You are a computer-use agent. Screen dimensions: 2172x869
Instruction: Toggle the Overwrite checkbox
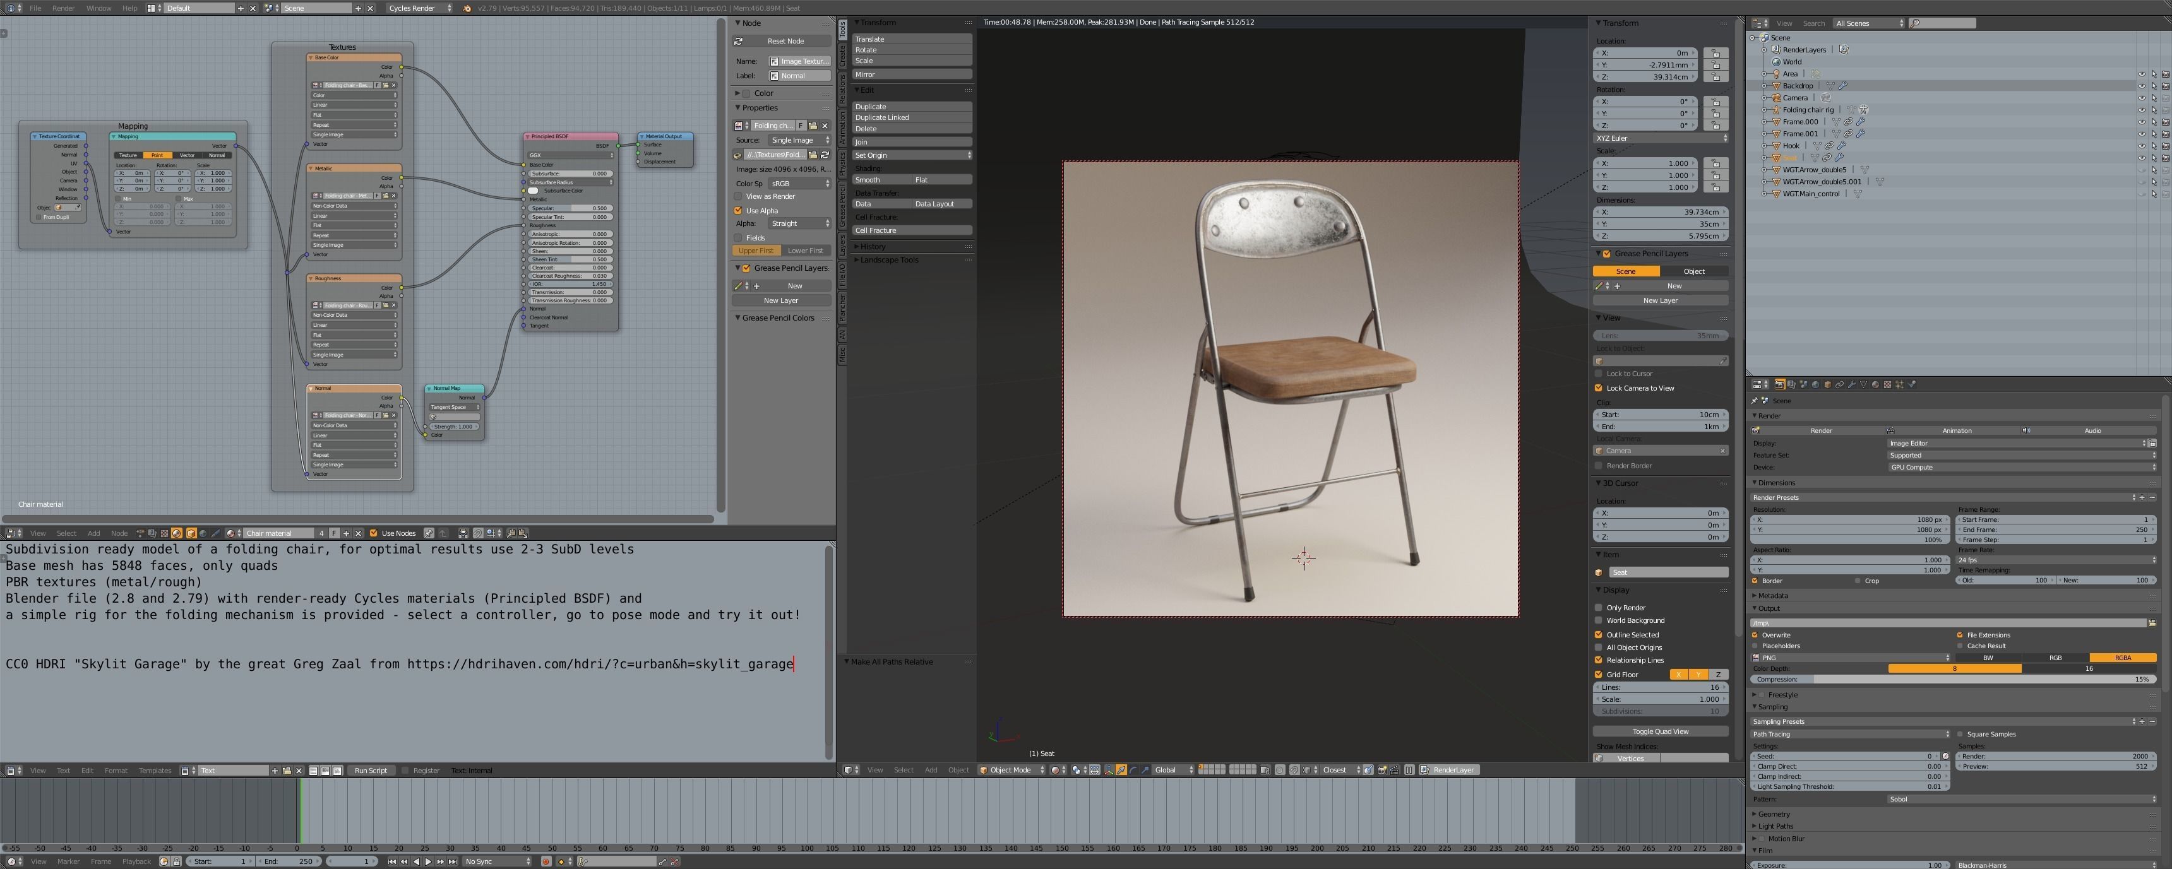click(x=1755, y=635)
